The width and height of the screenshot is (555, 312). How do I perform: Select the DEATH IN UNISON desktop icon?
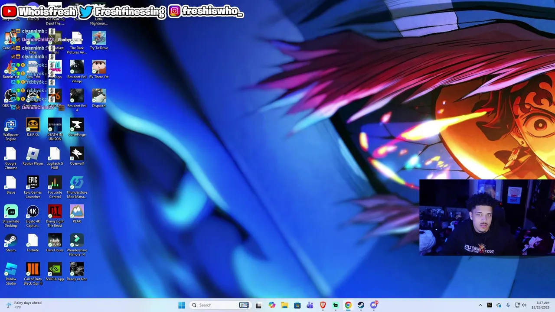pos(55,130)
